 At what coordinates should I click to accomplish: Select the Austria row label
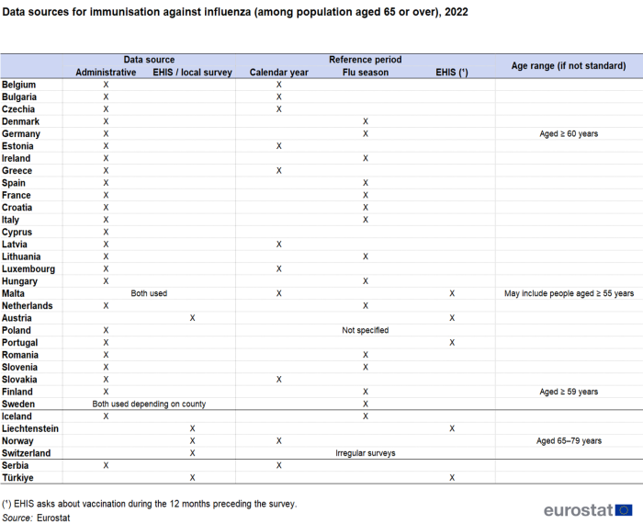(x=17, y=318)
